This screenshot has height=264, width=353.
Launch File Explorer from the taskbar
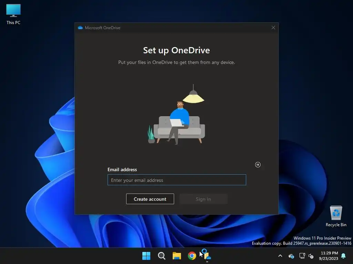point(177,256)
